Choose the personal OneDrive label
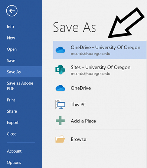Viewport: 147px width, 168px height. click(81, 88)
